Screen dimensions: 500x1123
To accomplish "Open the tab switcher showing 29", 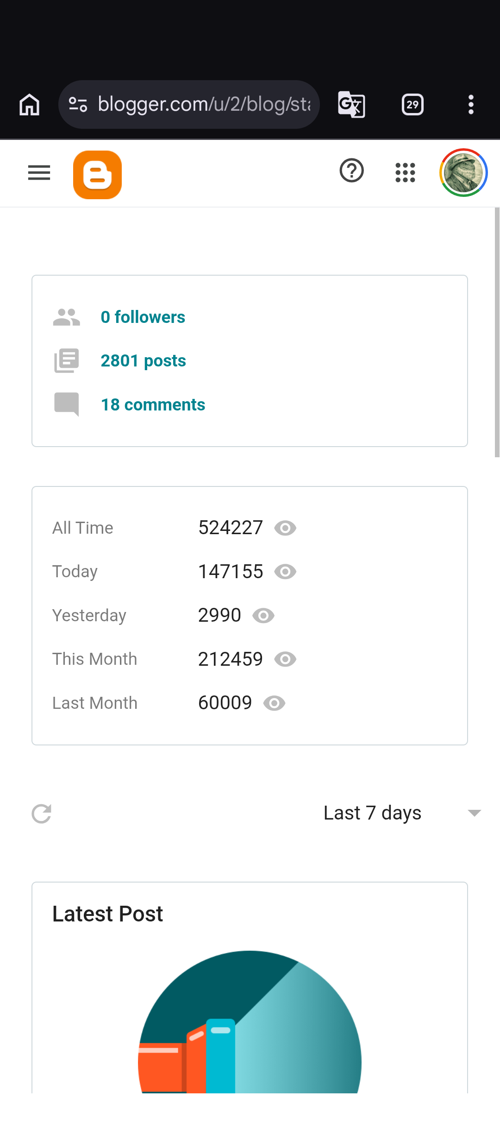I will (412, 105).
